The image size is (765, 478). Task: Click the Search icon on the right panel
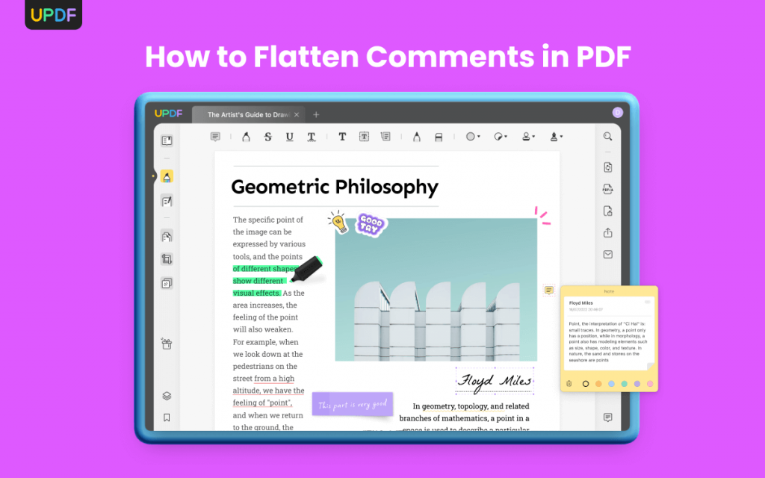tap(607, 136)
